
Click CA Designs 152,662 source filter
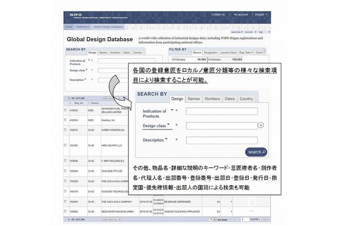(225, 59)
